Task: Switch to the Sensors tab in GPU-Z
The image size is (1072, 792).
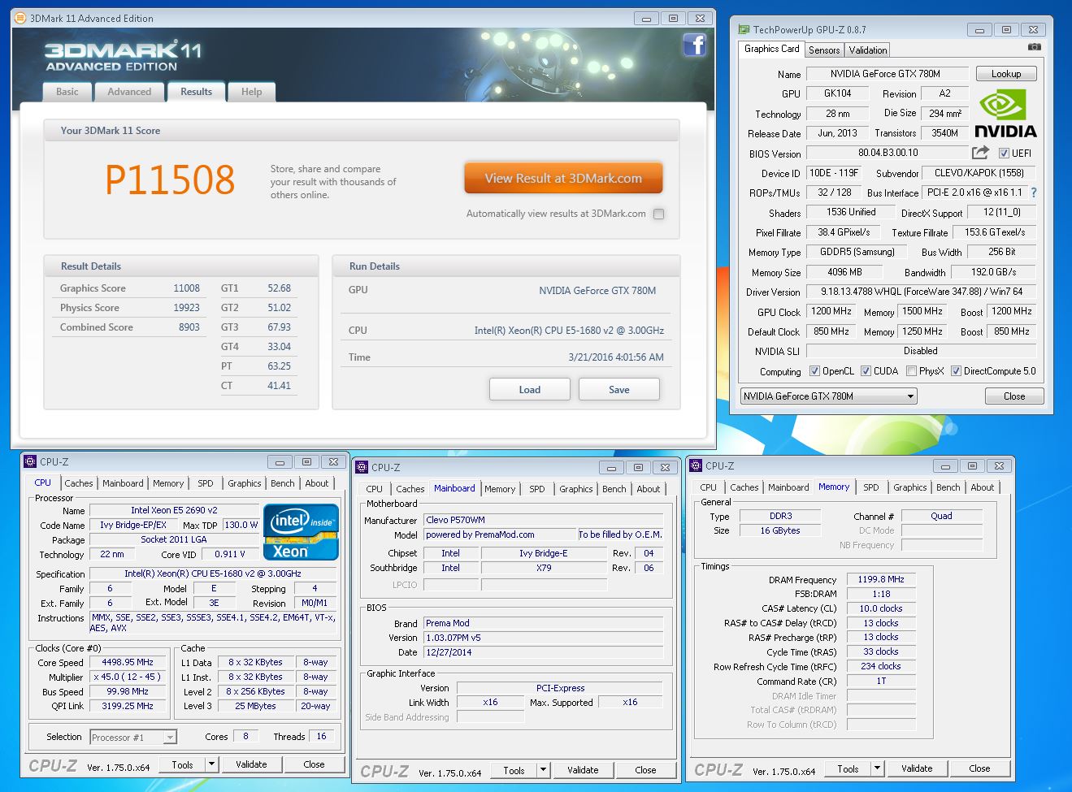Action: click(x=824, y=50)
